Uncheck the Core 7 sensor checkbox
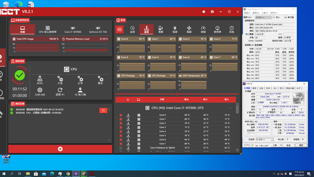 click(x=121, y=144)
